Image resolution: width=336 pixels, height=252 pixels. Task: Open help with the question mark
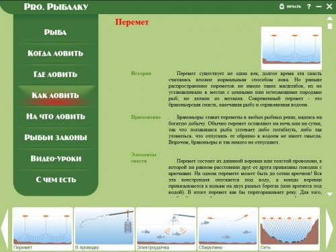coord(309,6)
